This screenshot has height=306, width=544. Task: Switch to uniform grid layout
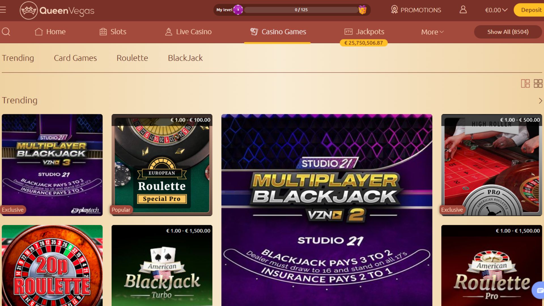click(538, 83)
